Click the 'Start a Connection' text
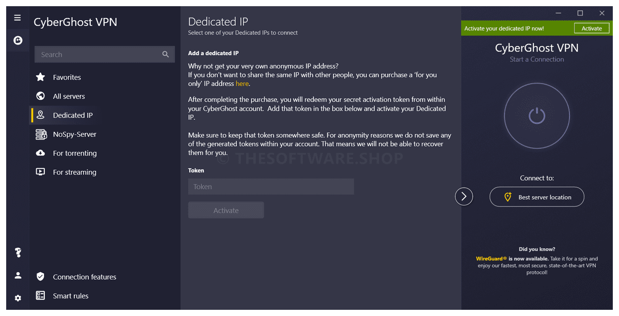The height and width of the screenshot is (316, 619). coord(537,59)
